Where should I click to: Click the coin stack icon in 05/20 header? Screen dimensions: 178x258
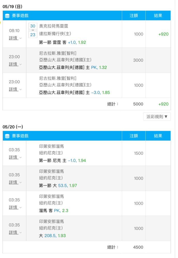click(7, 136)
